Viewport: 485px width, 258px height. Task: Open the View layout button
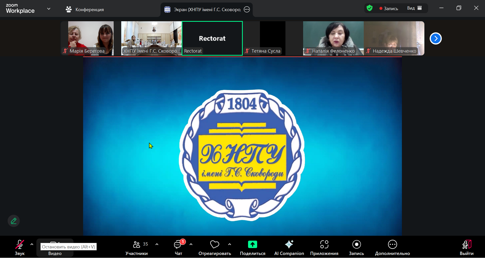tap(414, 8)
